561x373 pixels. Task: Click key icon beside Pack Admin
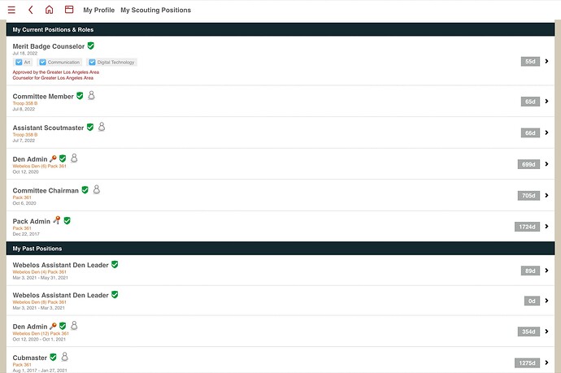point(57,220)
